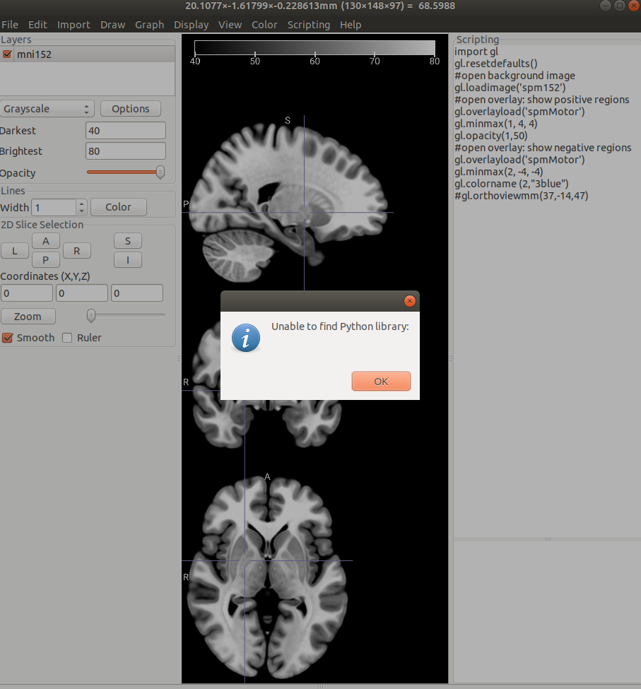Click the Brightest value field

point(125,151)
